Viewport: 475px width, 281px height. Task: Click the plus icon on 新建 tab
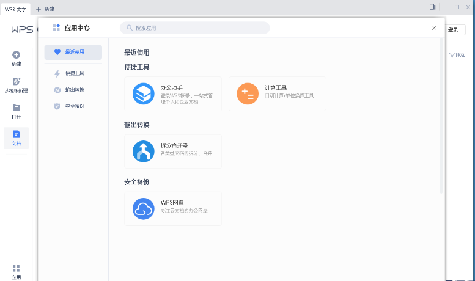(39, 9)
